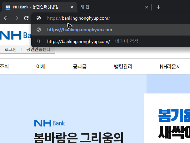The height and width of the screenshot is (143, 190).
Task: Click the NH Bank logo in the banner
Action: [50, 123]
